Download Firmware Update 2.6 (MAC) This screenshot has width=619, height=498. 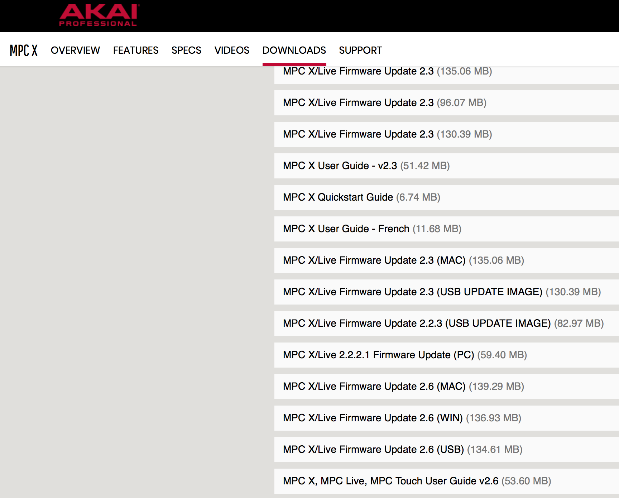coord(447,387)
